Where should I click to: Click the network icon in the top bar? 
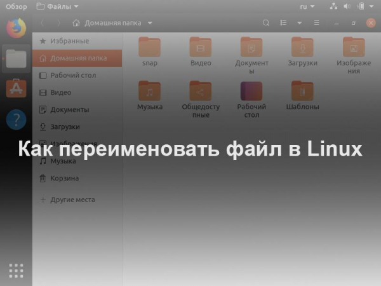point(333,6)
